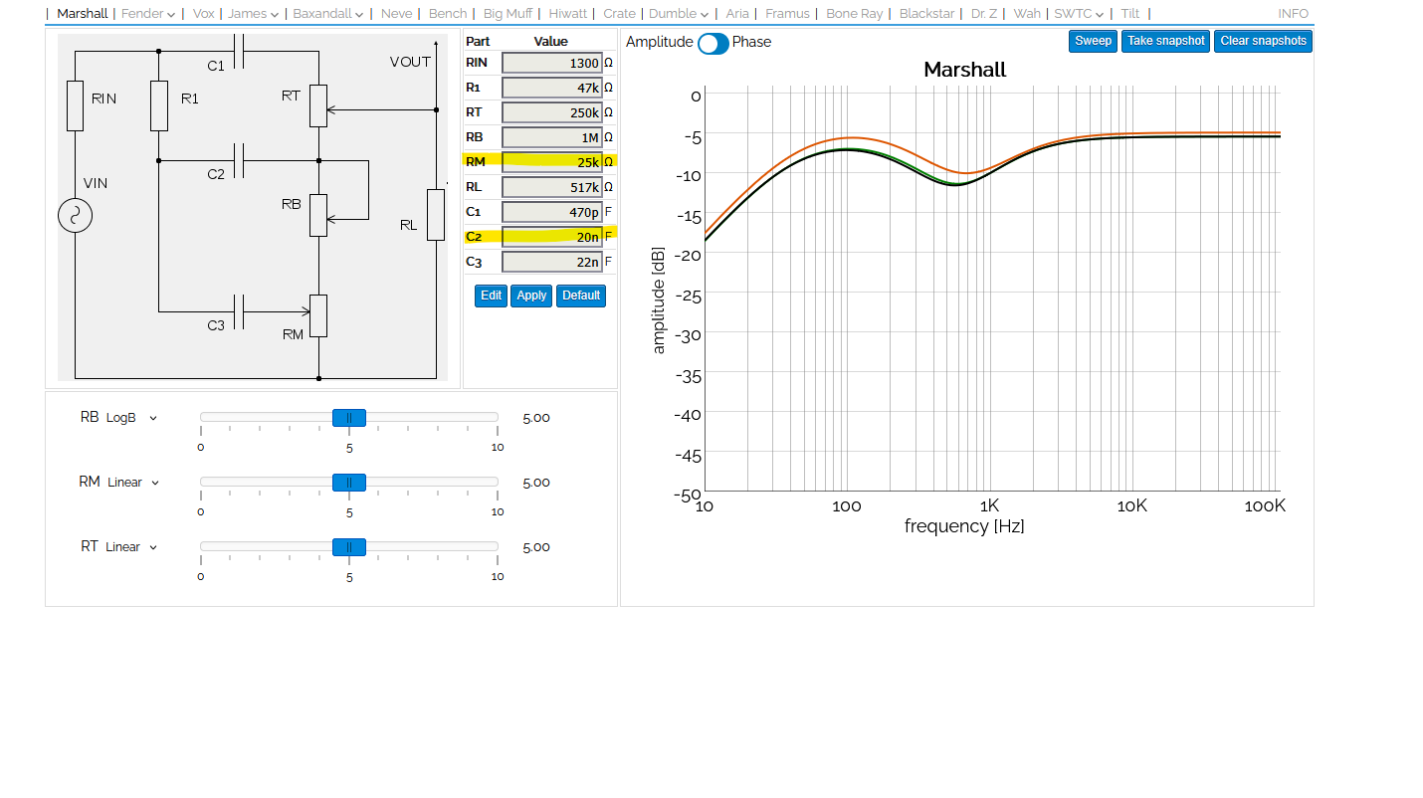1423x798 pixels.
Task: Click the RT slider handle
Action: click(349, 547)
